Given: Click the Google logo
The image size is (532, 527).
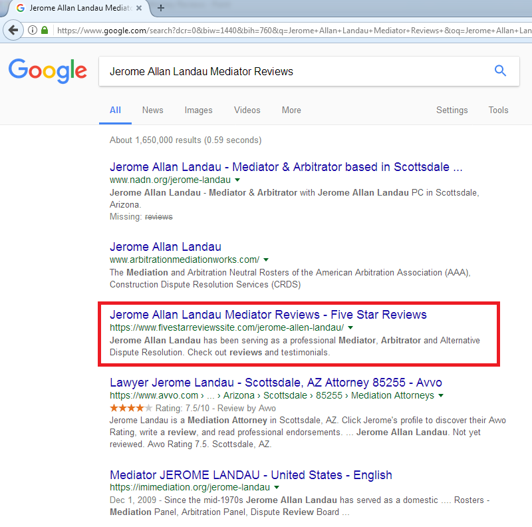Looking at the screenshot, I should coord(47,71).
